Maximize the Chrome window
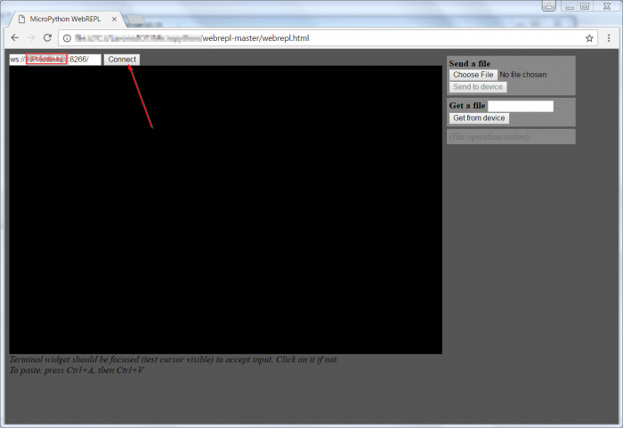The image size is (623, 428). coord(585,5)
